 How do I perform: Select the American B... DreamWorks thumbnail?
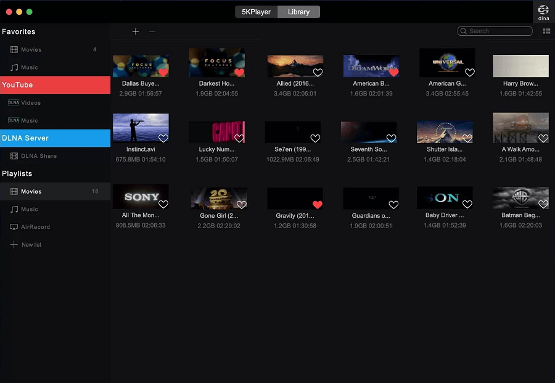371,66
